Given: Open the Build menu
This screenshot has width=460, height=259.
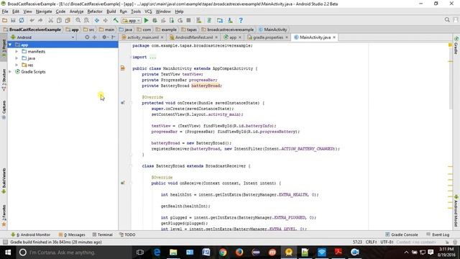Looking at the screenshot, I should pyautogui.click(x=111, y=12).
